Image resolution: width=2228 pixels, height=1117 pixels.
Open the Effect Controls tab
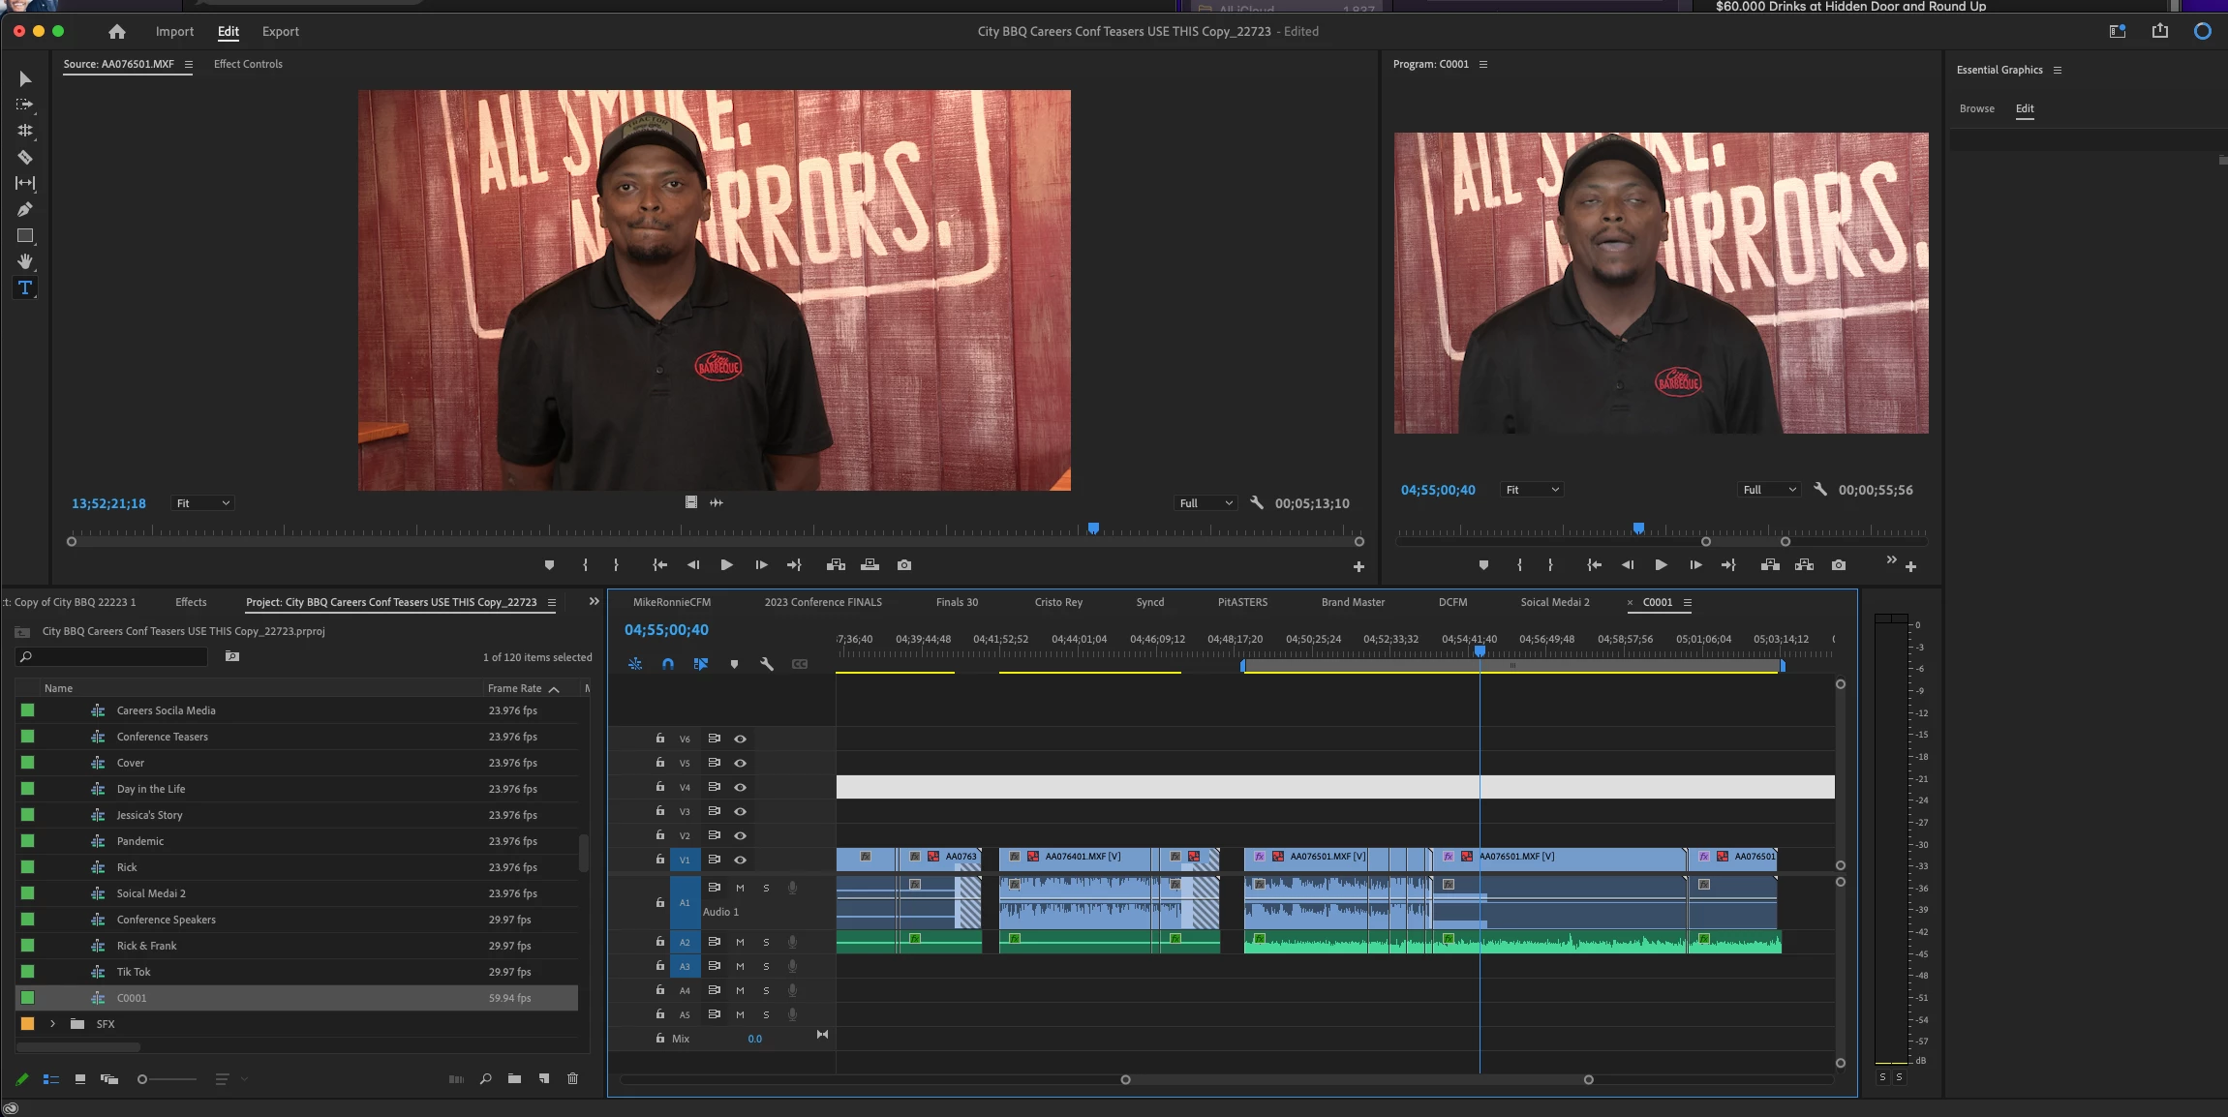pyautogui.click(x=248, y=65)
